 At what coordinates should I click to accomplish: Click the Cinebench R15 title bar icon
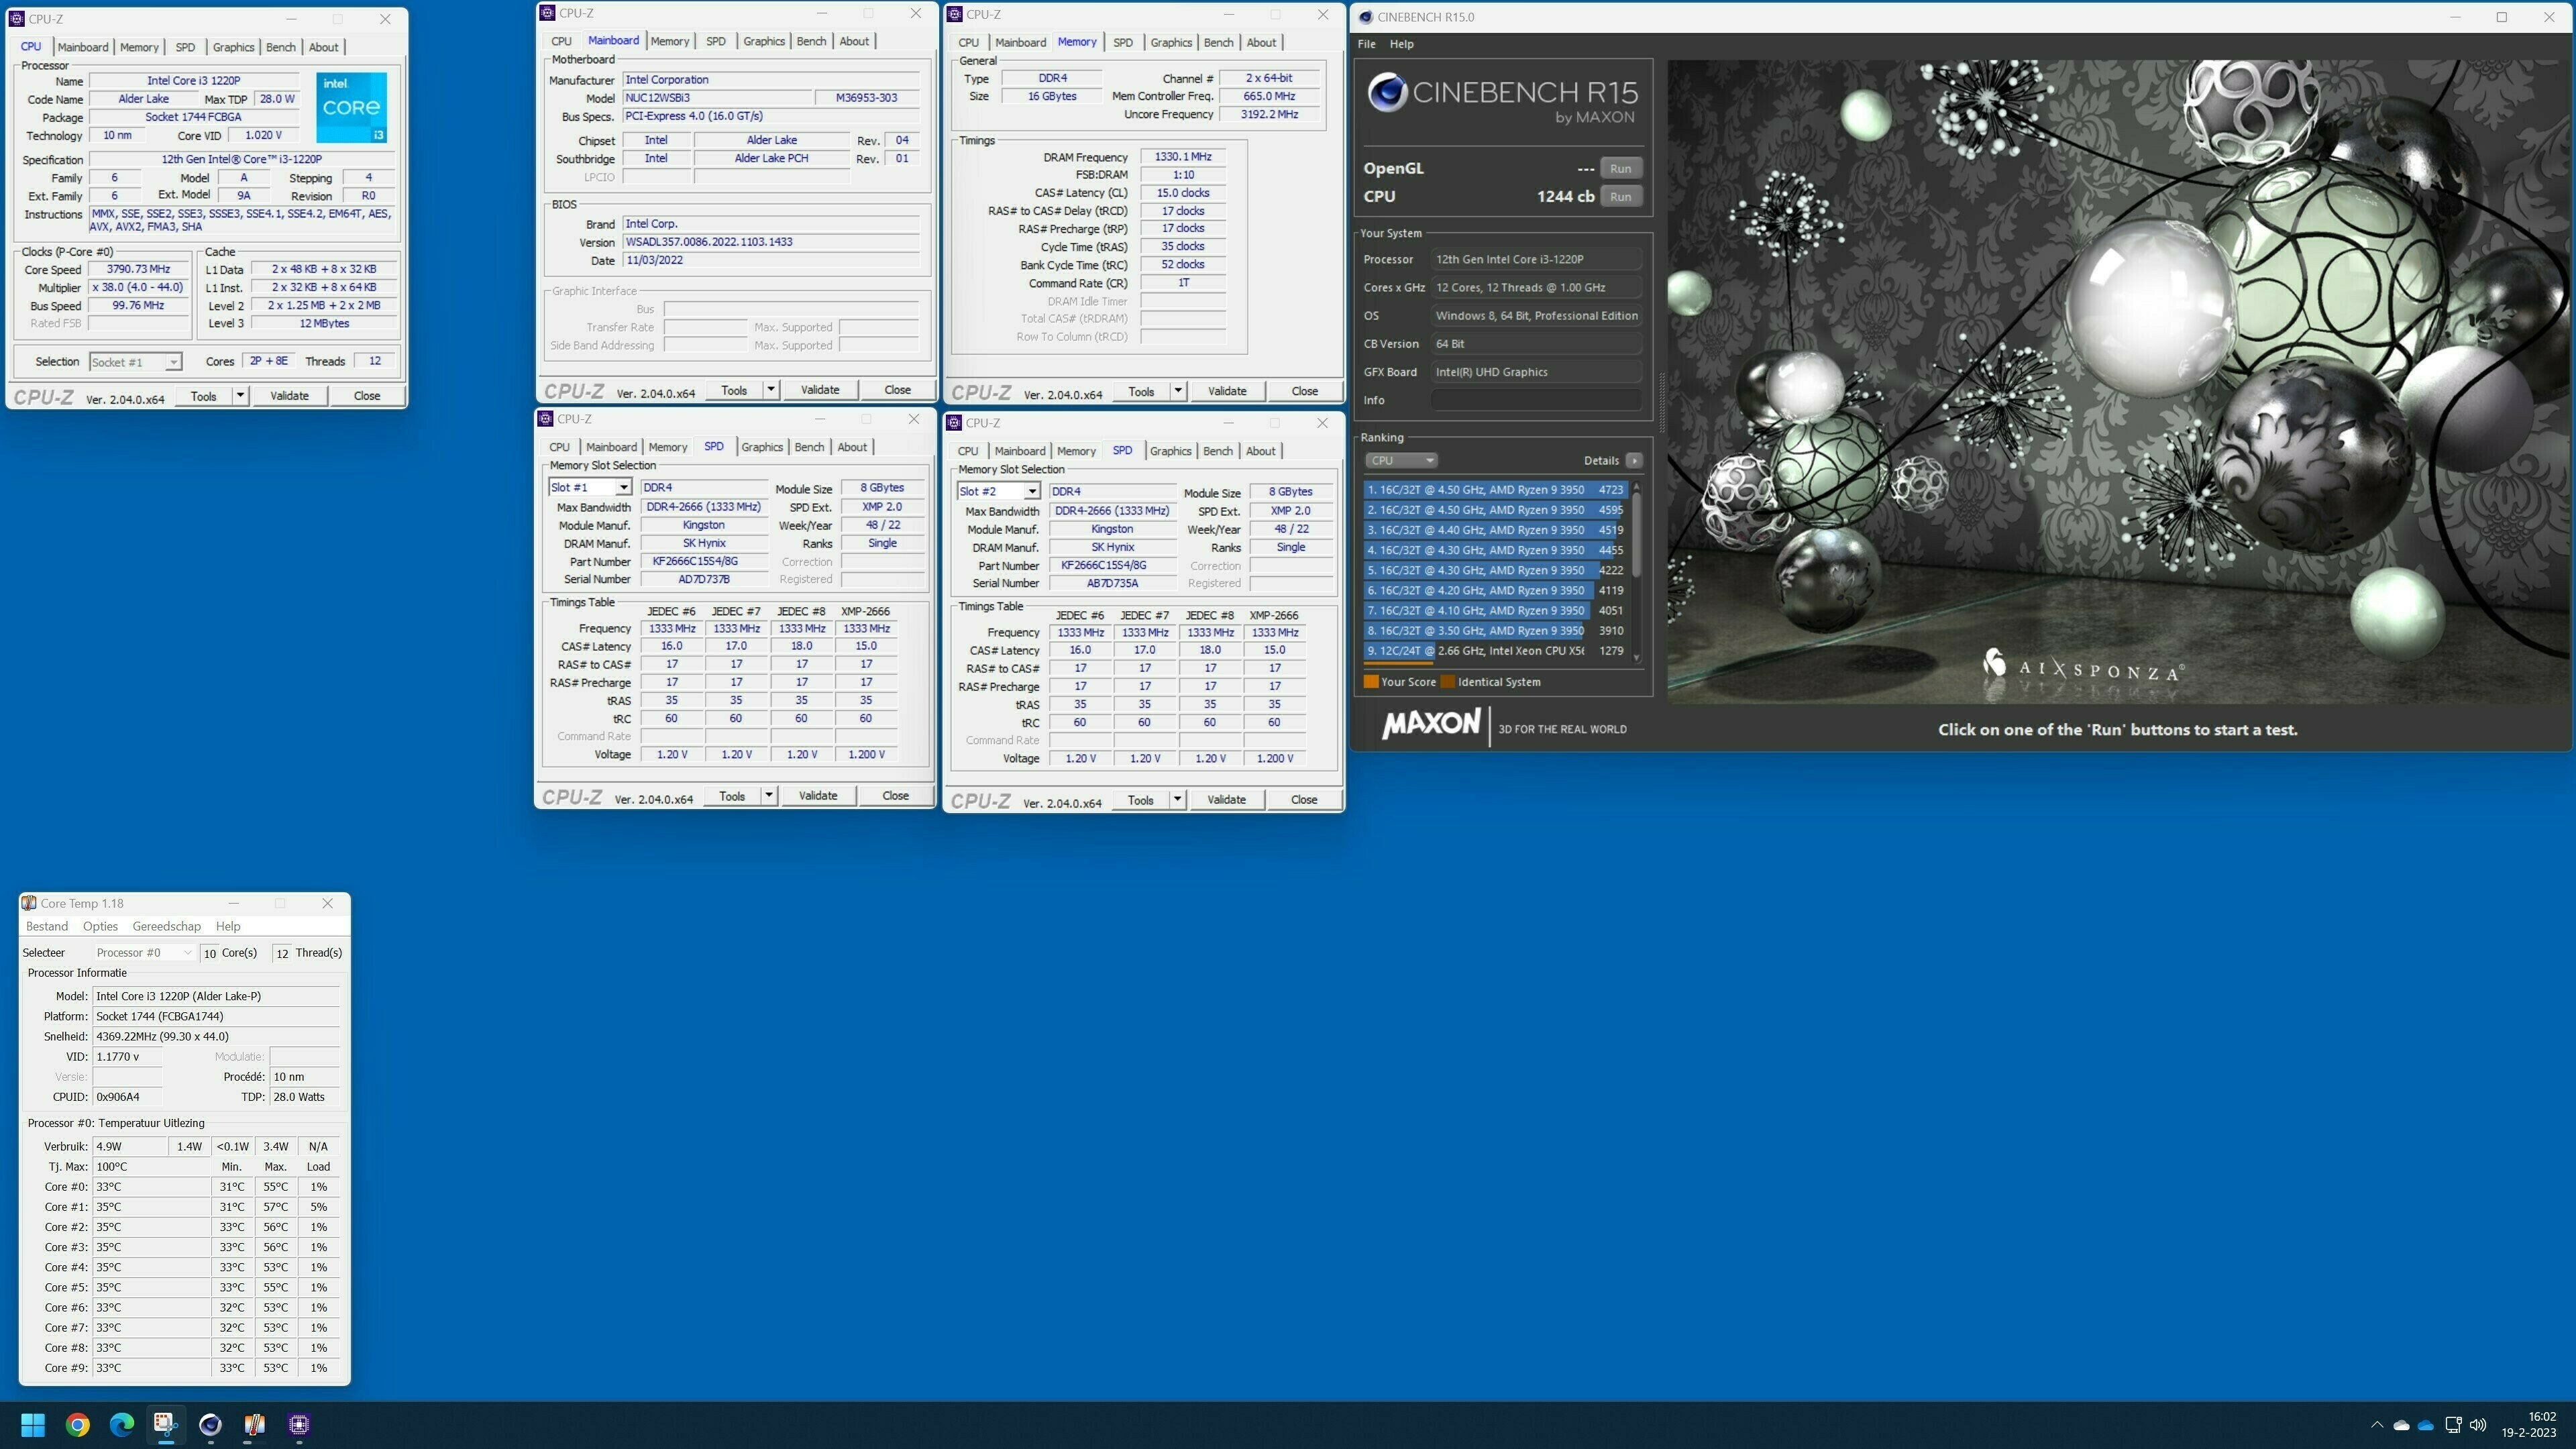[x=1366, y=17]
